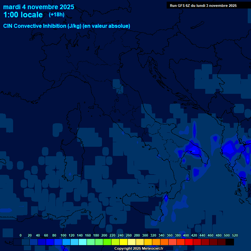Image resolution: width=251 pixels, height=251 pixels.
Task: Click the '1:00 locale' time label
Action: [23, 15]
